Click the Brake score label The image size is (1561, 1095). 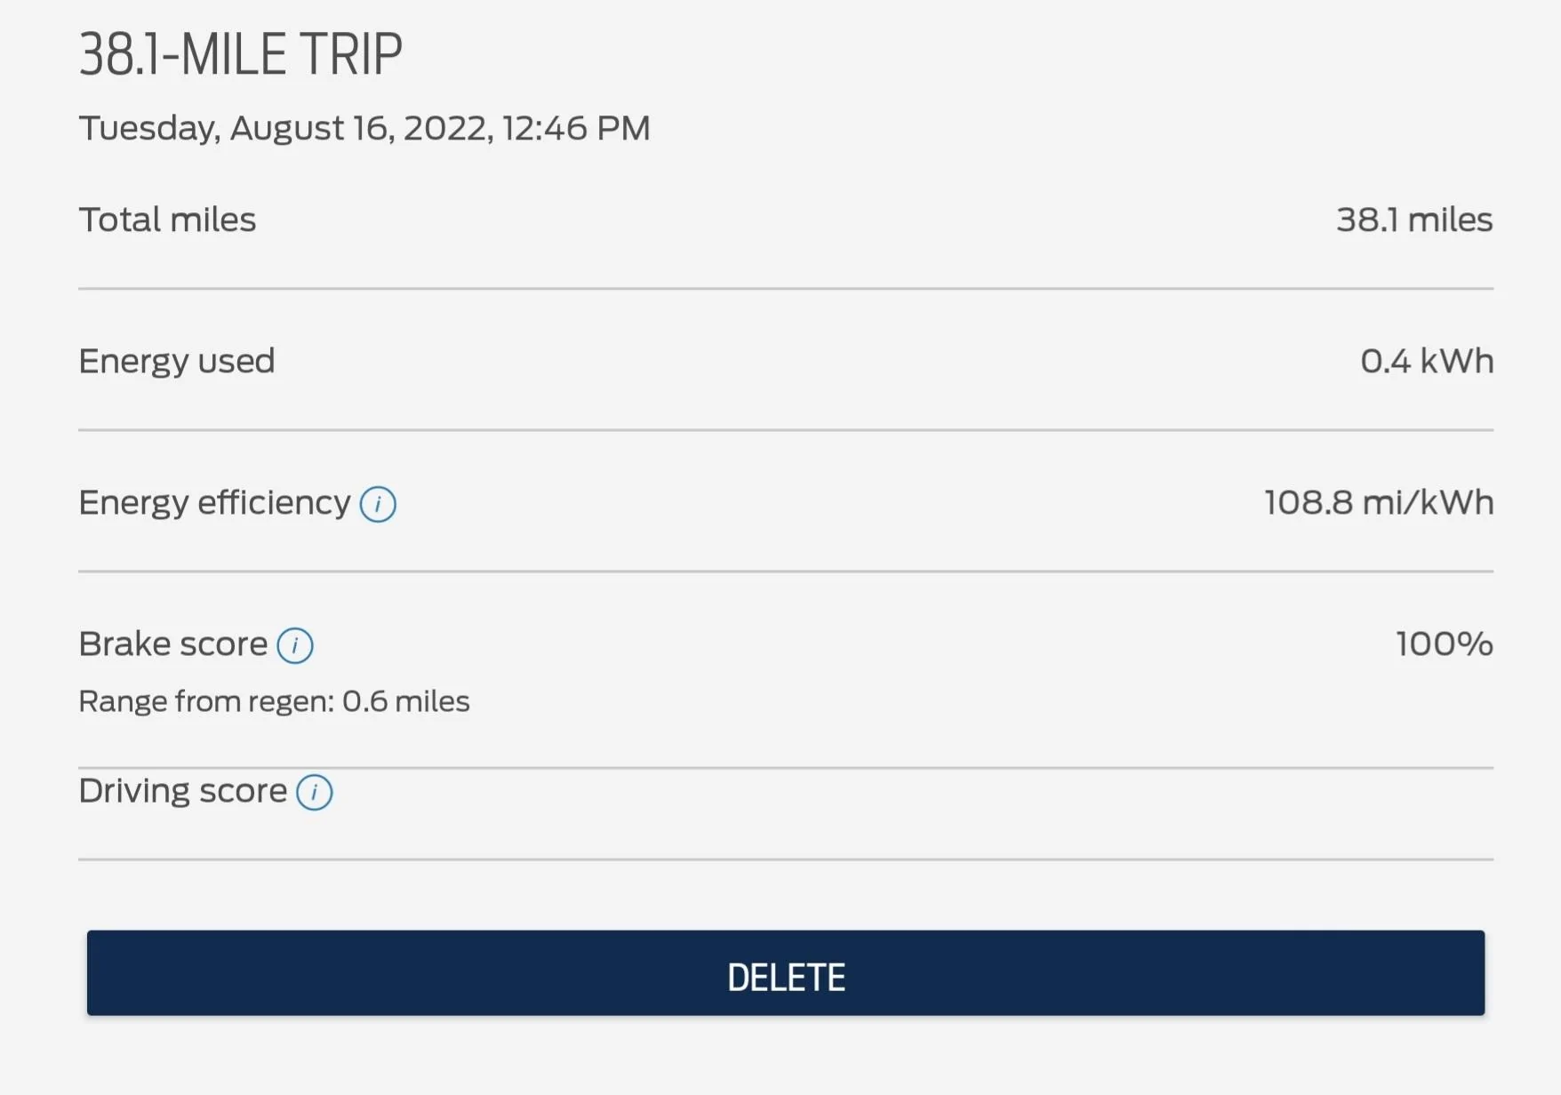click(172, 643)
